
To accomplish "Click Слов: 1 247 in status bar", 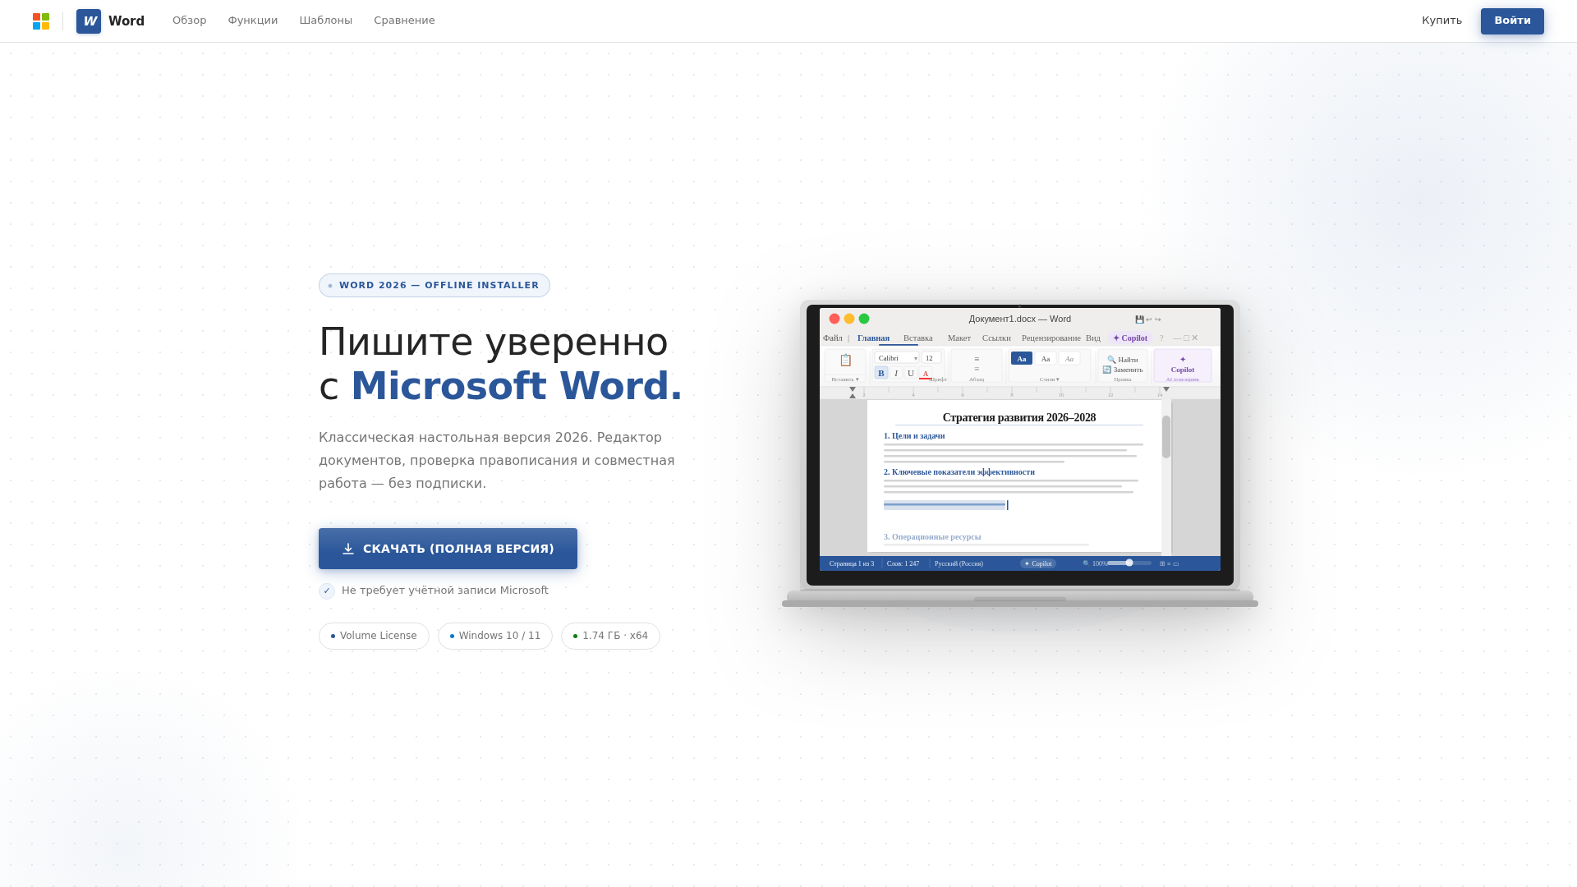I will [x=903, y=564].
